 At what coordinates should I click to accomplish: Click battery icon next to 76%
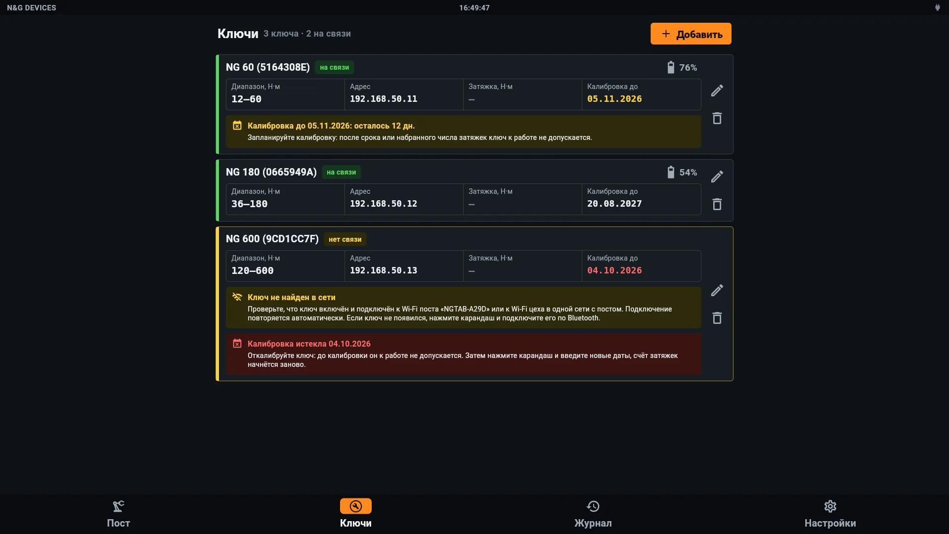pos(671,67)
